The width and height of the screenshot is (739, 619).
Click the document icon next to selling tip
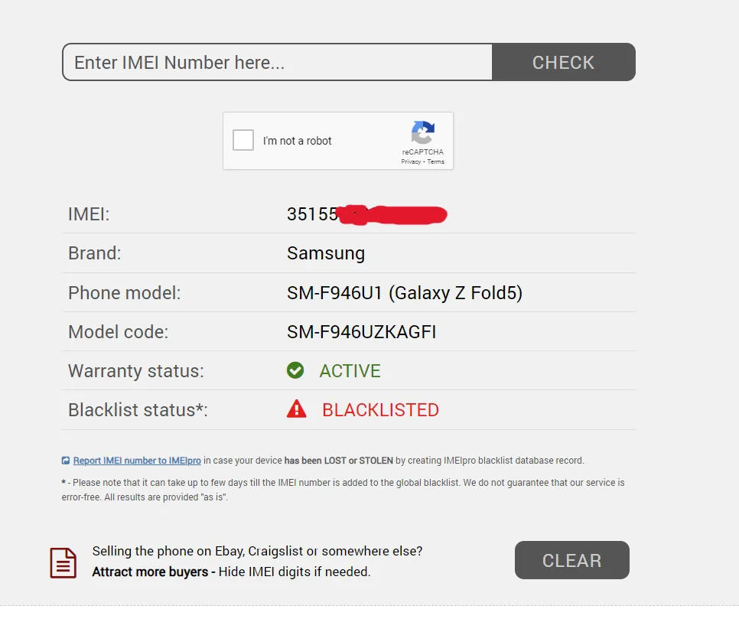tap(63, 562)
